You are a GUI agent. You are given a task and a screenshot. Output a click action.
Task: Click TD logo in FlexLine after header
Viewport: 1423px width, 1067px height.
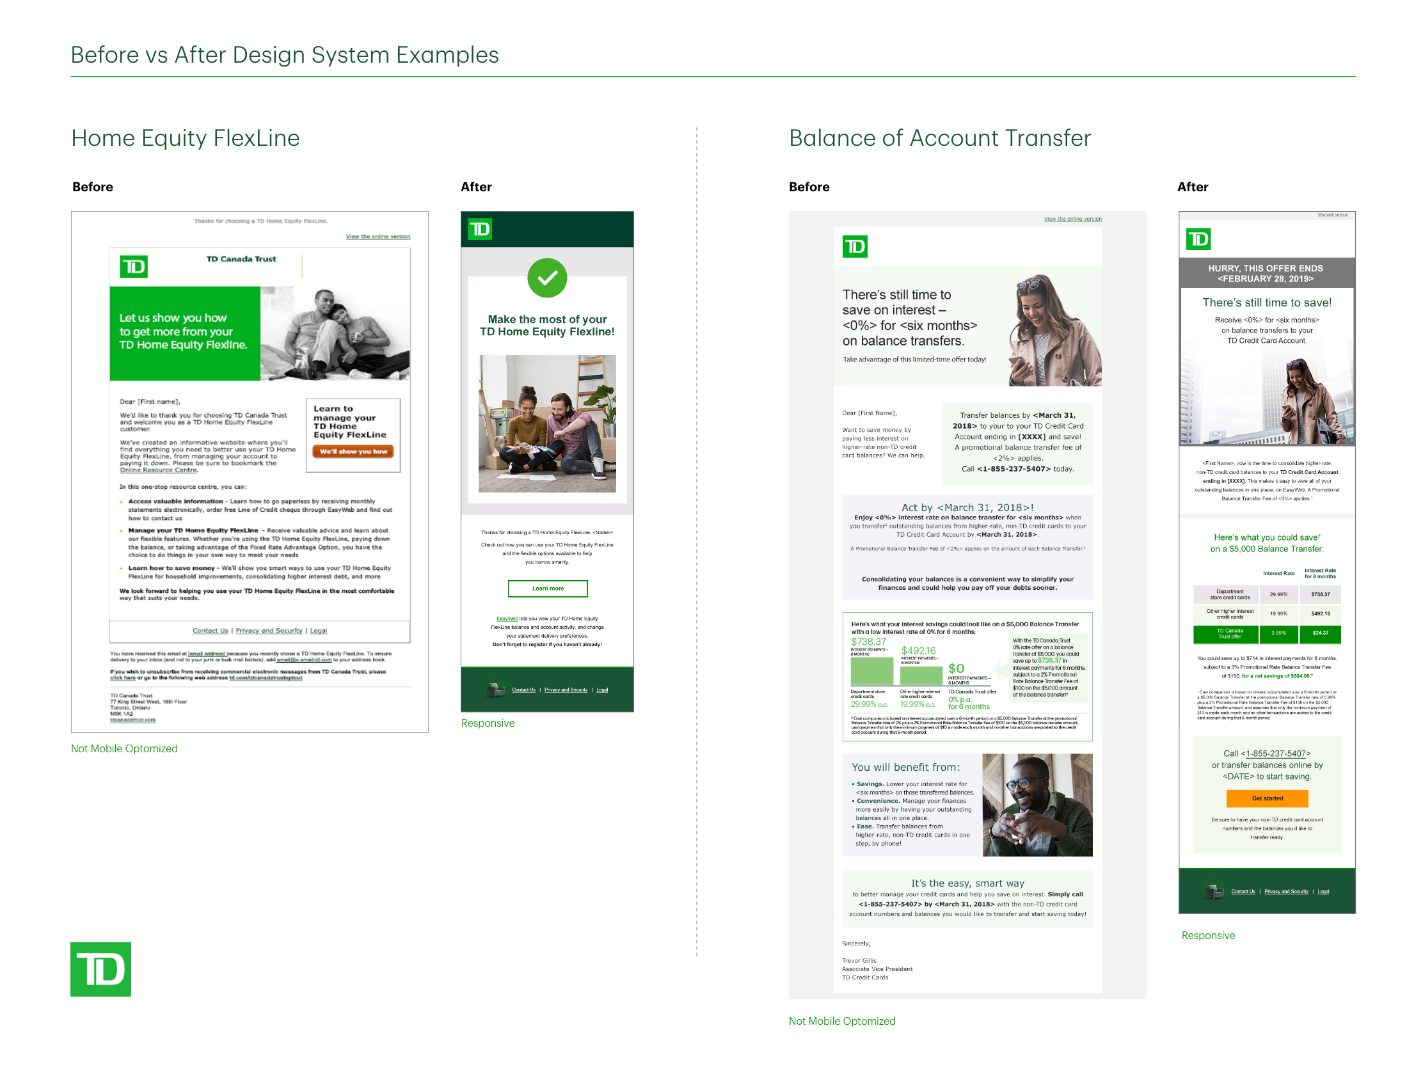tap(480, 230)
